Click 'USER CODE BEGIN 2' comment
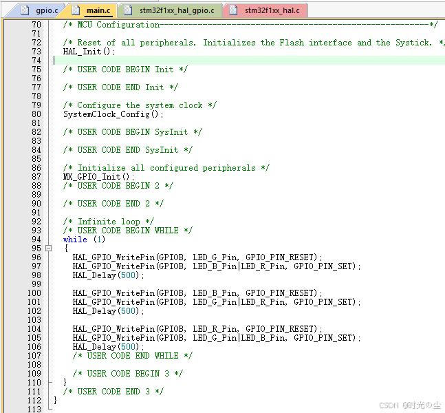Viewport: 445px width, 413px height. point(118,186)
